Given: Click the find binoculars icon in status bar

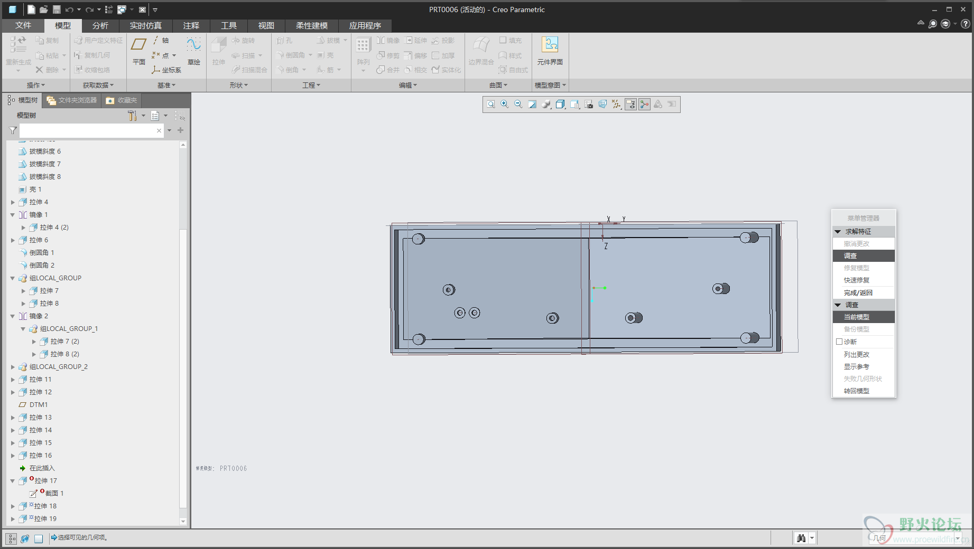Looking at the screenshot, I should pyautogui.click(x=801, y=538).
